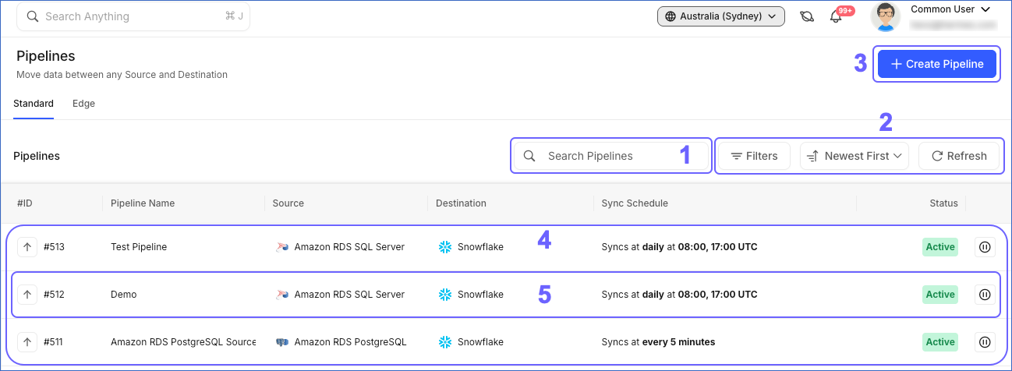Switch to the Edge tab
Viewport: 1012px width, 371px height.
point(83,104)
